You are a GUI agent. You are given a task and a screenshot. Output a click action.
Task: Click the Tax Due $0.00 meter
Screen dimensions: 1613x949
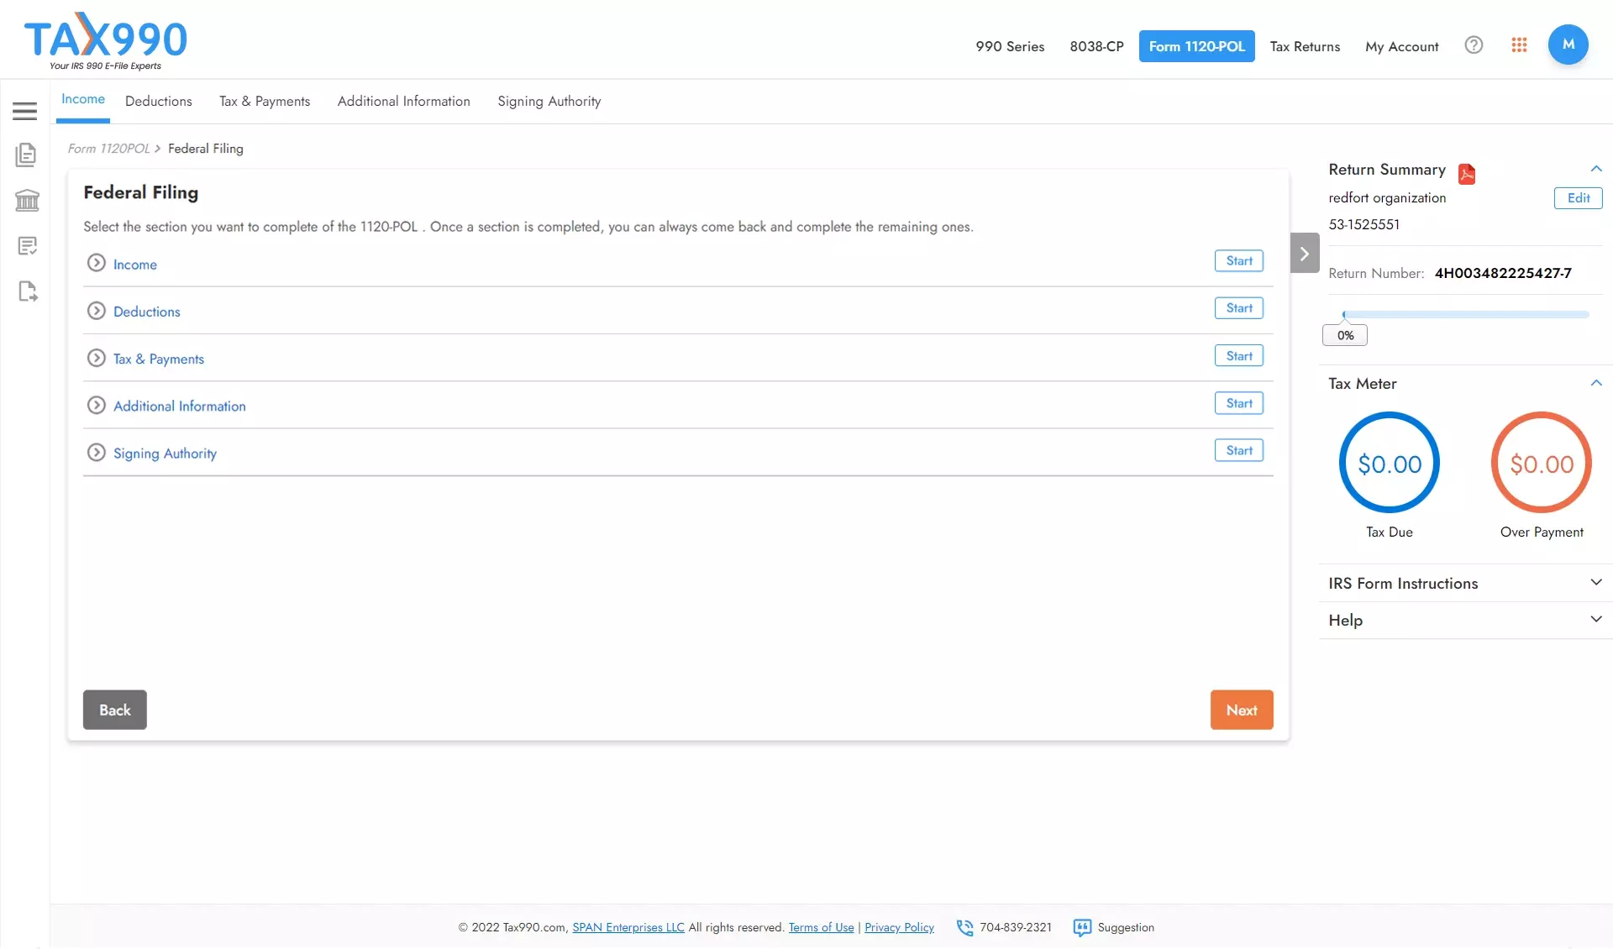pos(1390,462)
